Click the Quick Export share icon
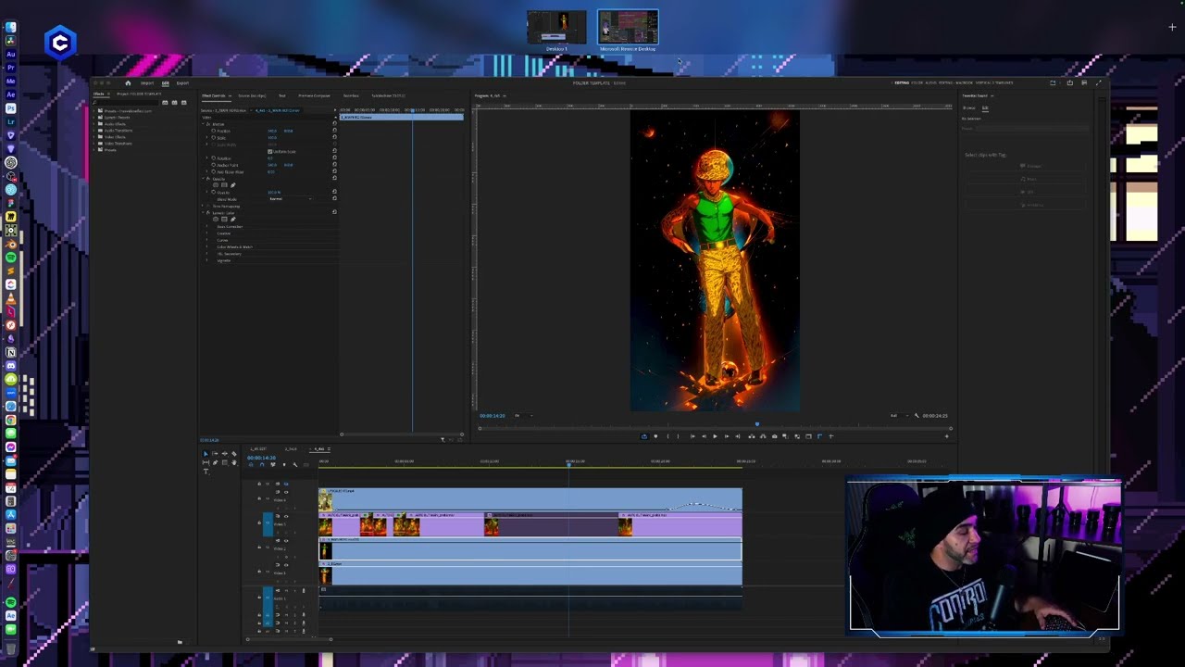Image resolution: width=1185 pixels, height=667 pixels. click(1070, 82)
